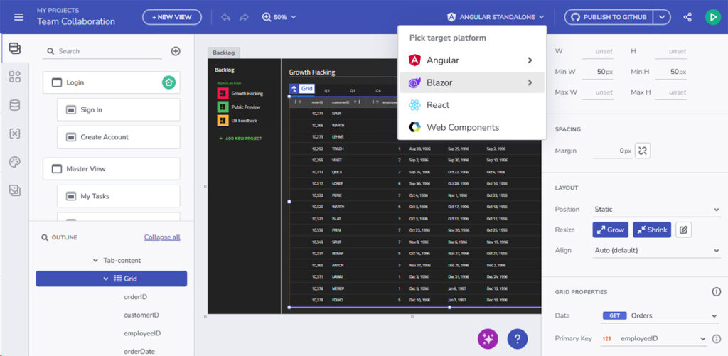This screenshot has width=728, height=356.
Task: Click the Grid Properties info icon
Action: click(717, 292)
